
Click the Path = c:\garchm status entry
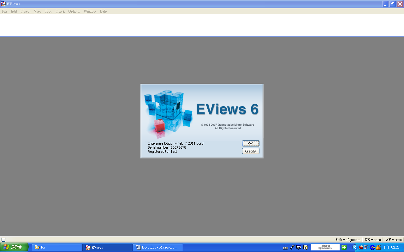[348, 240]
